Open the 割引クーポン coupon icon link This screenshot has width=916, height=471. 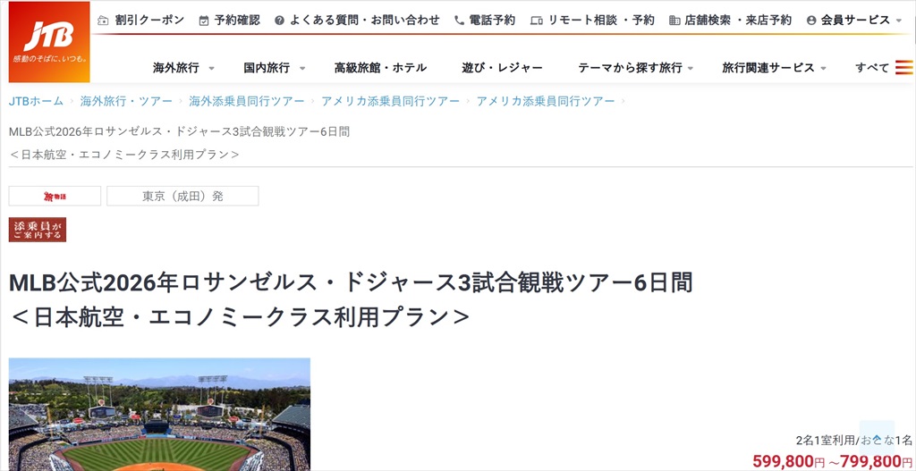104,21
